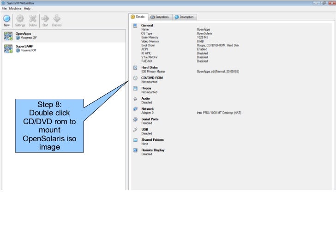336x252 pixels.
Task: Open the Network heading link
Action: (x=147, y=108)
